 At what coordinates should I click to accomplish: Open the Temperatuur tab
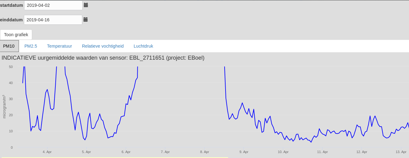(59, 46)
